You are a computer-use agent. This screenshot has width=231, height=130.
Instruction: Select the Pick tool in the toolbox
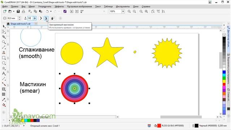[4, 26]
